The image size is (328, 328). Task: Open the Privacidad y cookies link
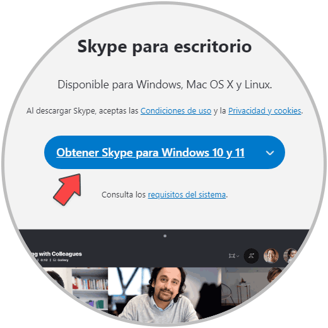(x=265, y=111)
